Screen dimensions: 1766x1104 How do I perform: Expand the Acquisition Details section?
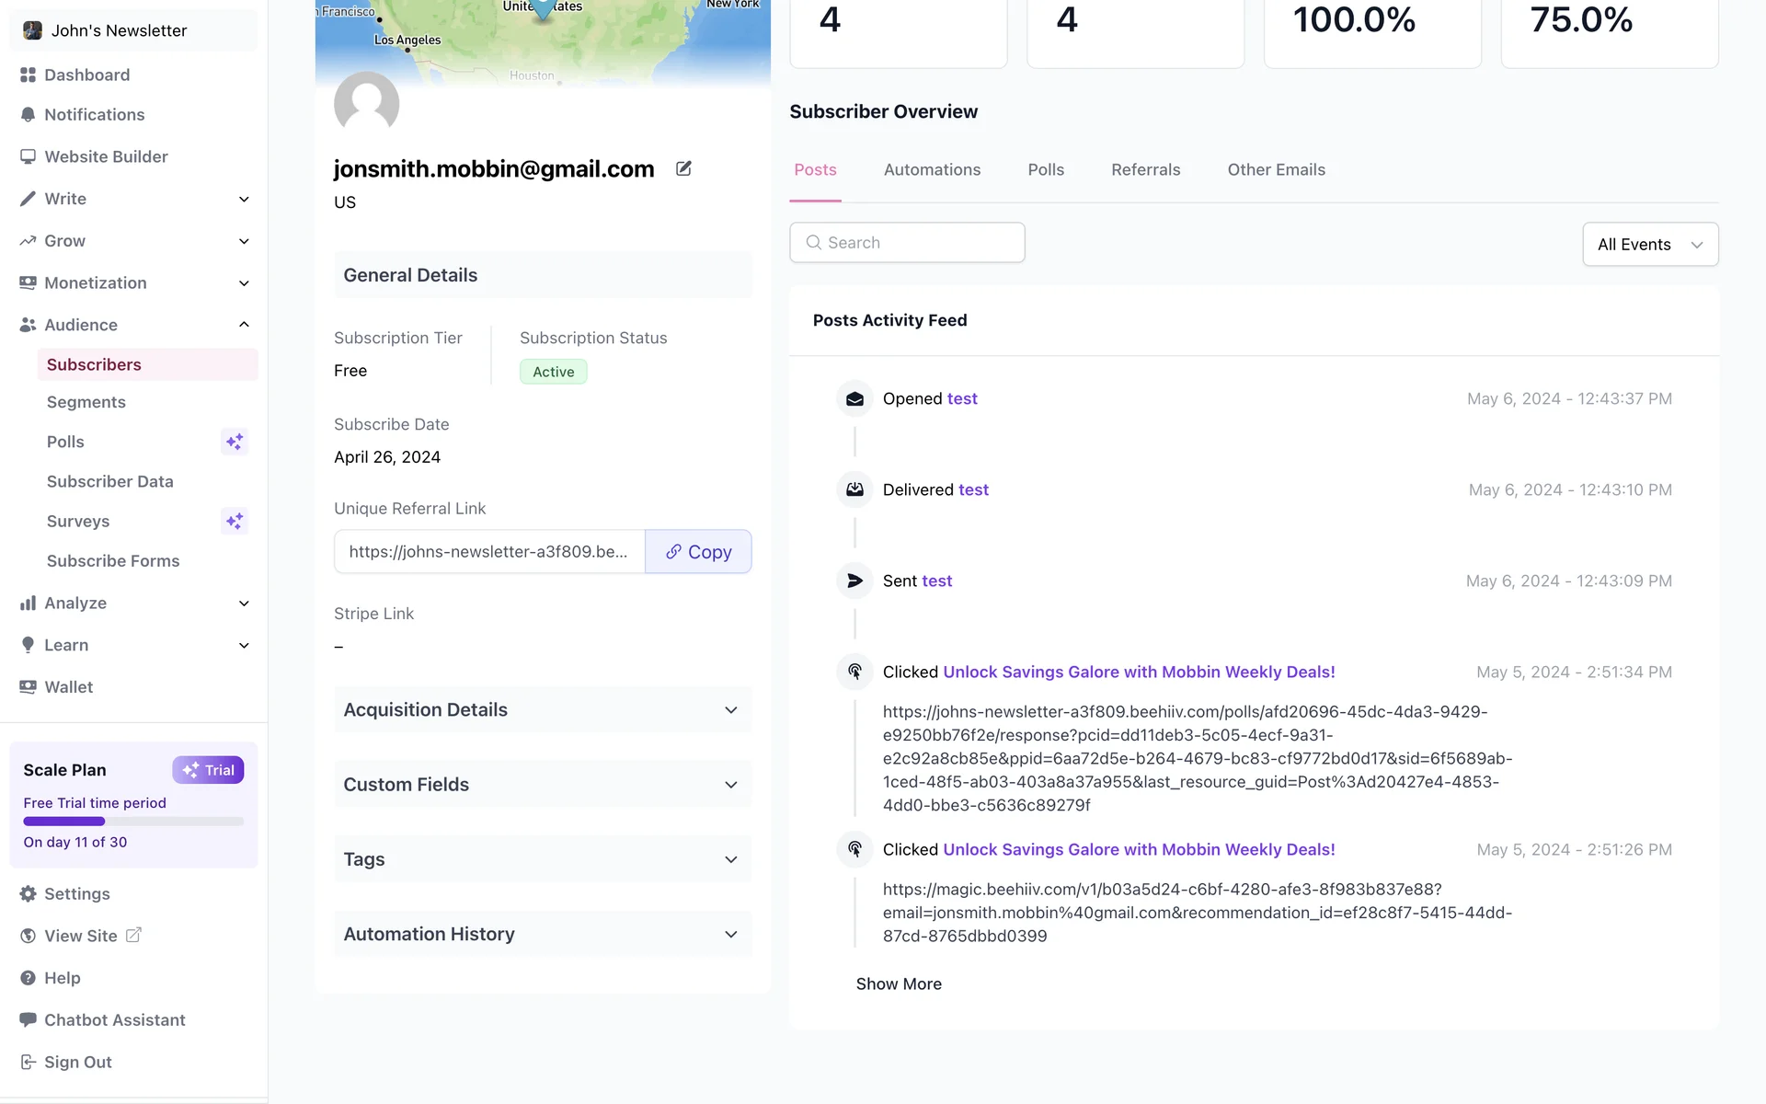(730, 710)
